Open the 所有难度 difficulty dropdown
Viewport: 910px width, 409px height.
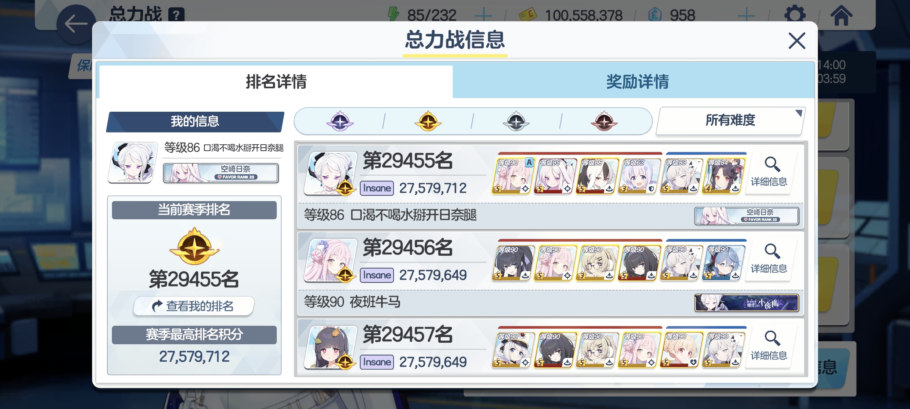click(730, 120)
